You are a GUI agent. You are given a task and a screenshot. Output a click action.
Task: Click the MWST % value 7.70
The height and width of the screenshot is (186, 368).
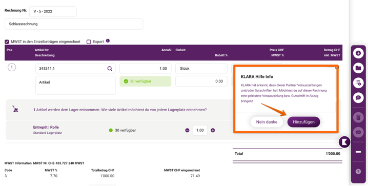(54, 176)
